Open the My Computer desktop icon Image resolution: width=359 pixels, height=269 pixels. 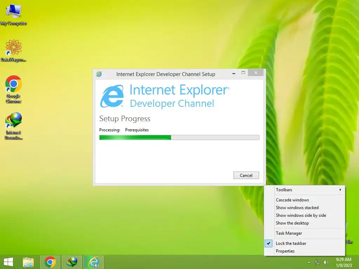[x=14, y=15]
